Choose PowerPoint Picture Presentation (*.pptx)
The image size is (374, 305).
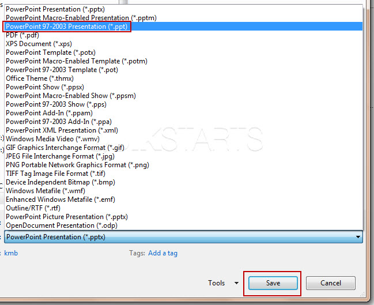(x=183, y=217)
